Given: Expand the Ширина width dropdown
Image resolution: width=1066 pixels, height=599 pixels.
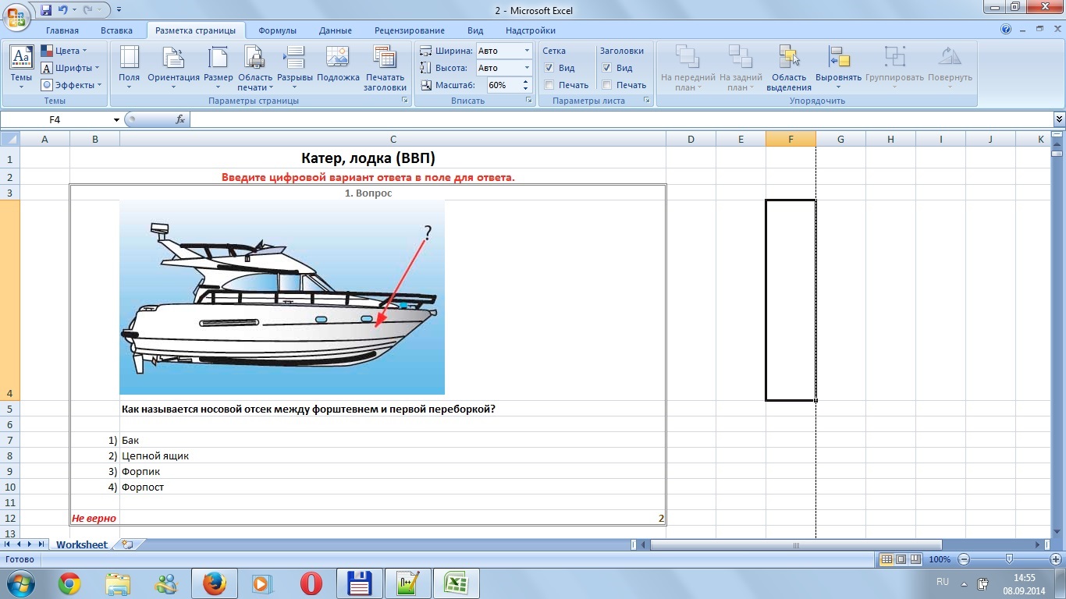Looking at the screenshot, I should (x=527, y=51).
